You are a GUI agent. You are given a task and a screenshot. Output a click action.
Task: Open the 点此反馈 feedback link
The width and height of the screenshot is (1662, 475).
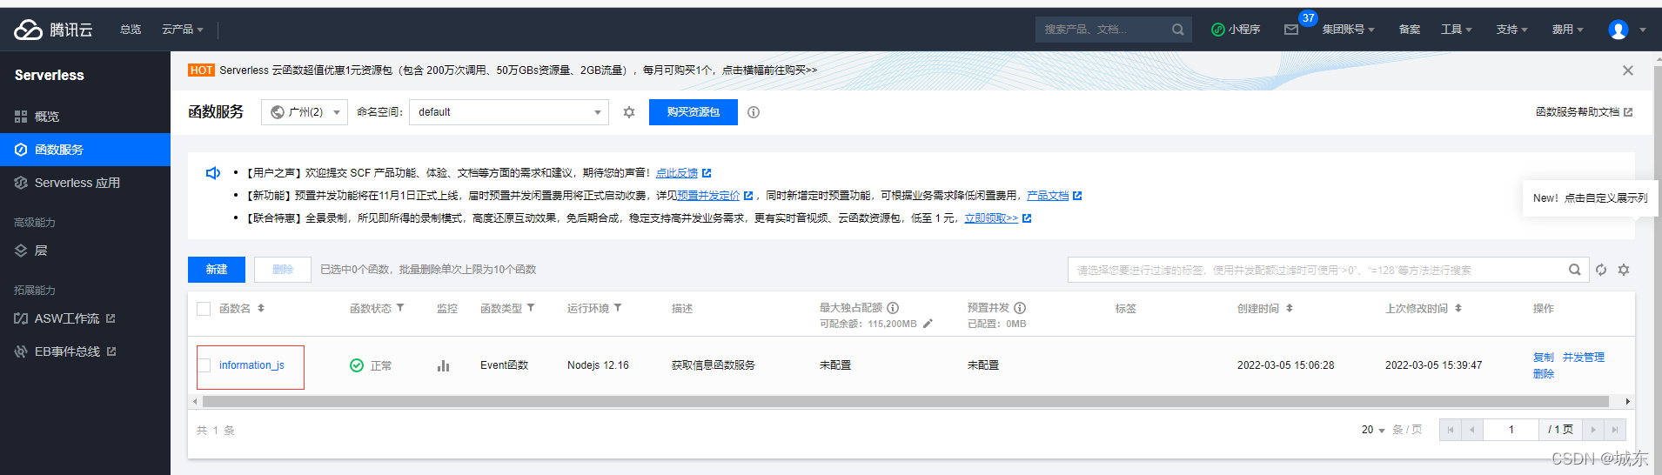tap(677, 173)
